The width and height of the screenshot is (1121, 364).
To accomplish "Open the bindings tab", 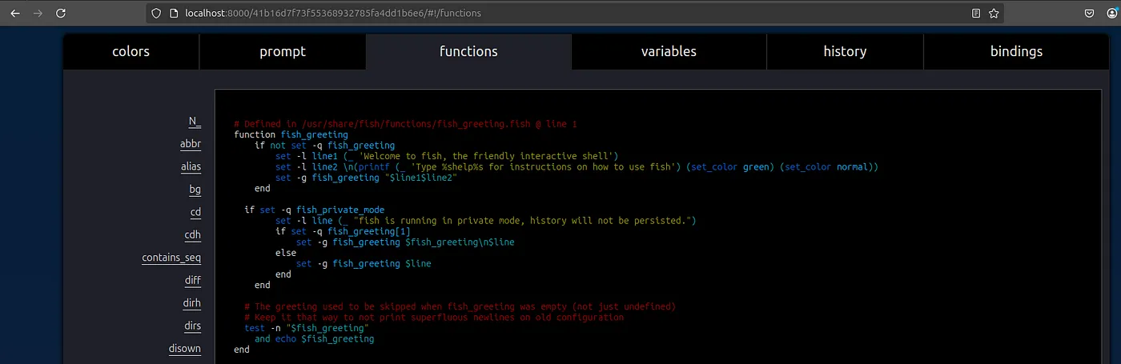I will click(x=1016, y=51).
